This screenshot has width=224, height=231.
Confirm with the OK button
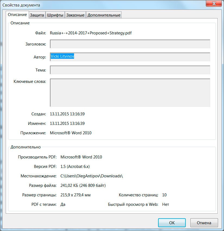point(172,223)
